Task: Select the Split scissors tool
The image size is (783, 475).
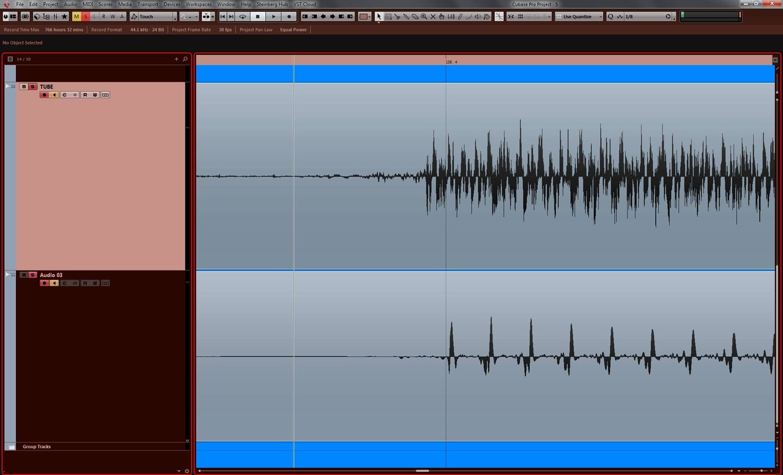Action: [397, 17]
